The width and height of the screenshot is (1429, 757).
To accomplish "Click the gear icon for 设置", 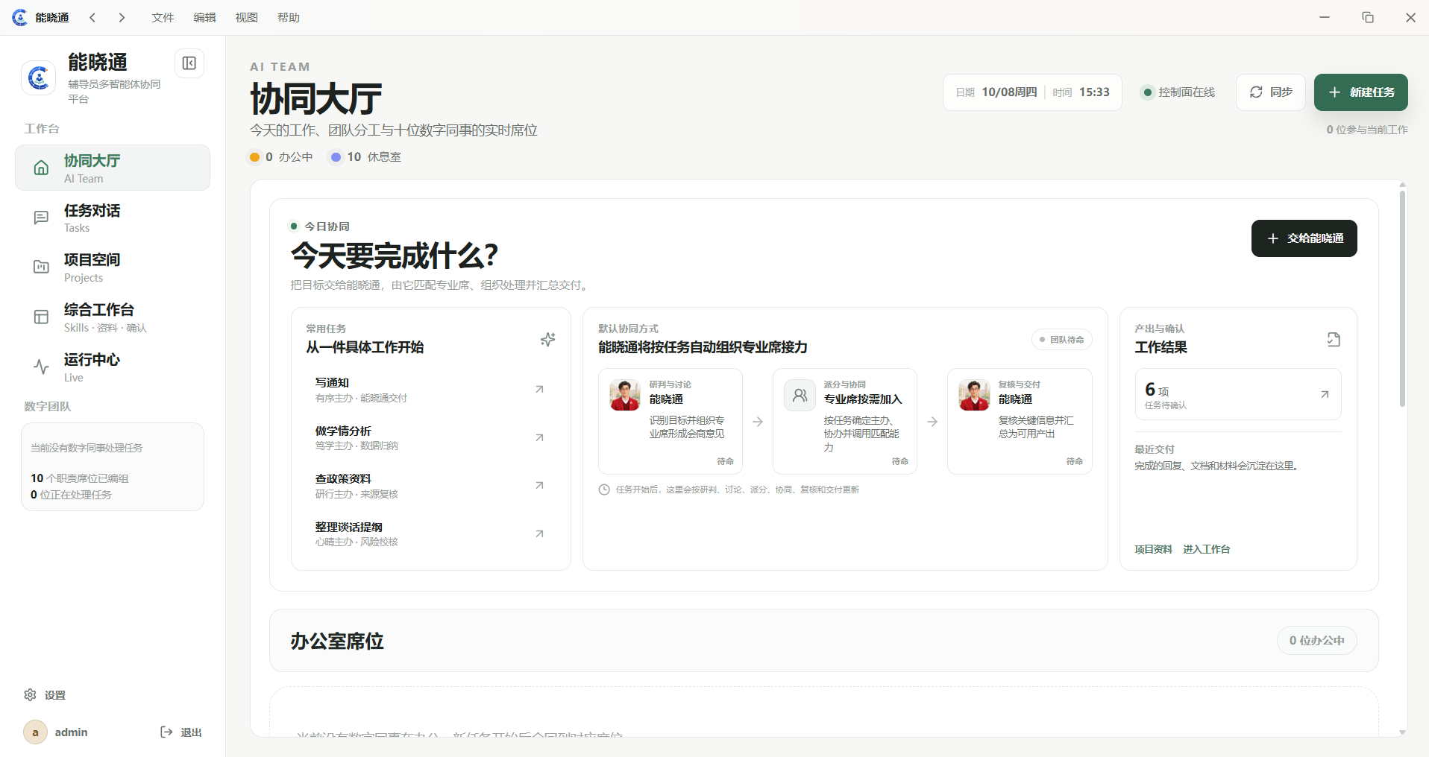I will (30, 694).
